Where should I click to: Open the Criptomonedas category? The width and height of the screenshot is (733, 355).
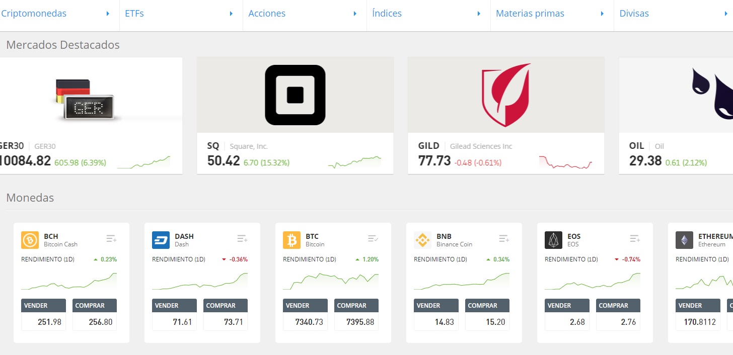coord(34,14)
